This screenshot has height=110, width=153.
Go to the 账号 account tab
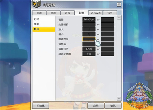(x=110, y=13)
